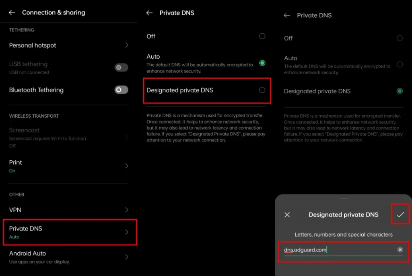Viewport: 412px width, 276px height.
Task: Open Personal hotspot settings chevron
Action: [x=127, y=45]
